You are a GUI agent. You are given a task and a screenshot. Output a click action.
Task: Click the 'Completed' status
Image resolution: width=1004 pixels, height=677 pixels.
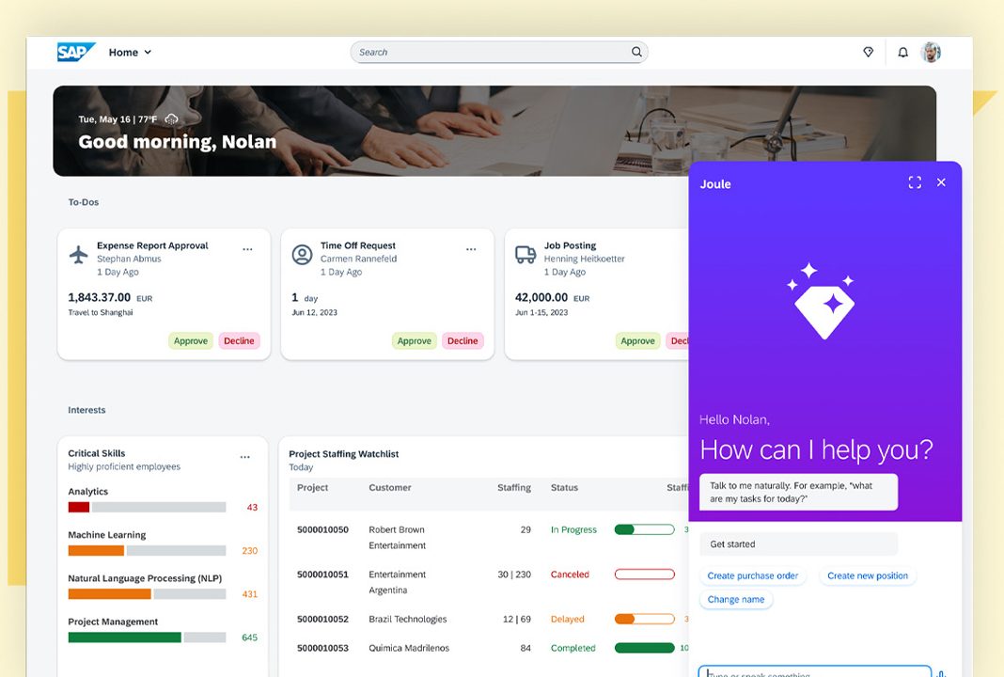pyautogui.click(x=573, y=648)
